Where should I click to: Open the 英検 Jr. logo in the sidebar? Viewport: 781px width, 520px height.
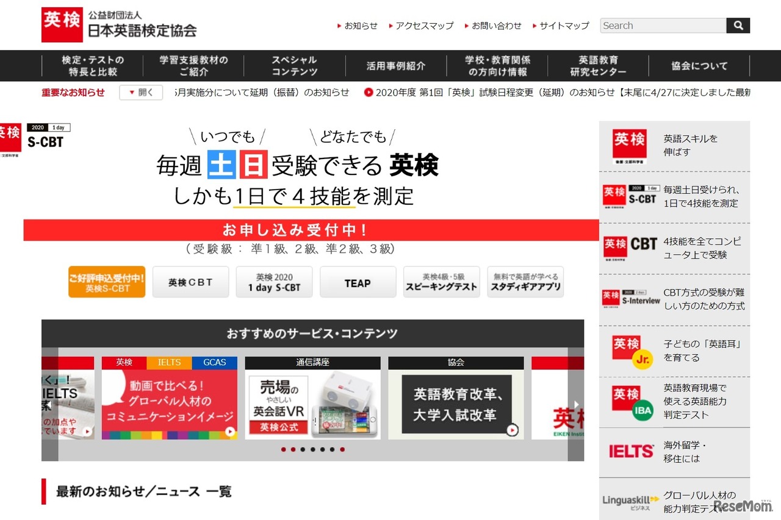point(633,352)
